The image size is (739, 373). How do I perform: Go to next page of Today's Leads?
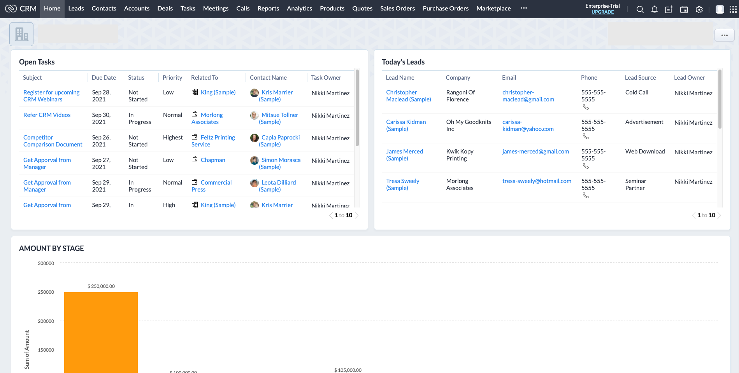719,215
